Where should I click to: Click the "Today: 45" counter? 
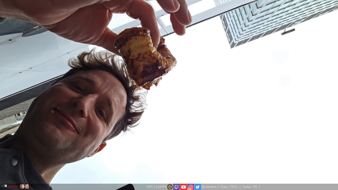(250, 187)
